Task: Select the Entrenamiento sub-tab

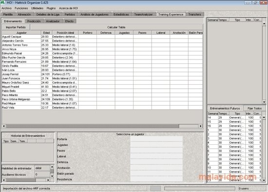Action: (13, 21)
